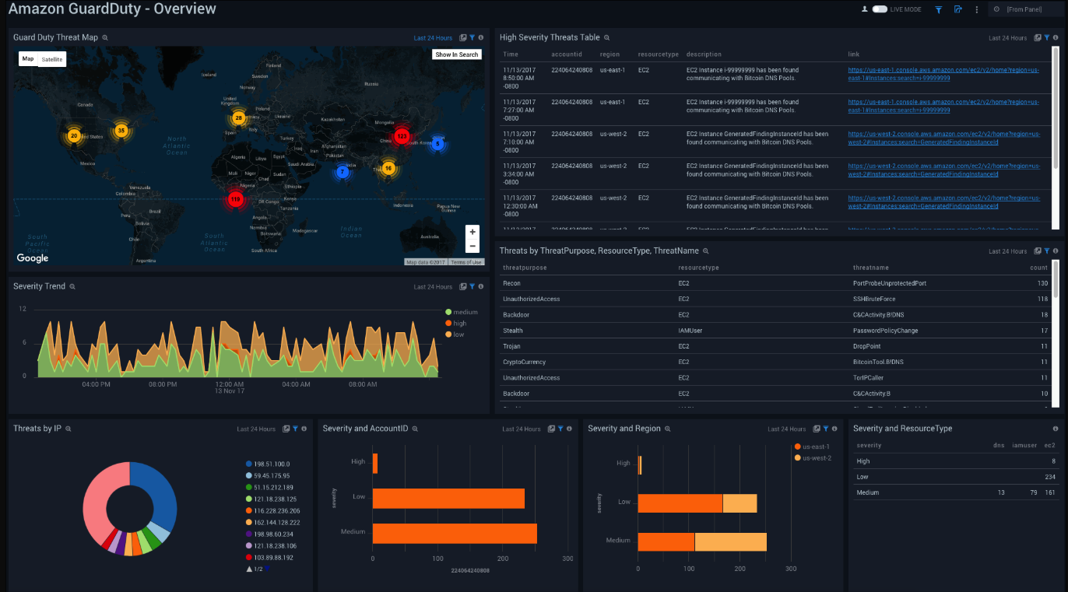Click the share/export icon in the top toolbar
Viewport: 1068px width, 592px height.
pos(958,9)
